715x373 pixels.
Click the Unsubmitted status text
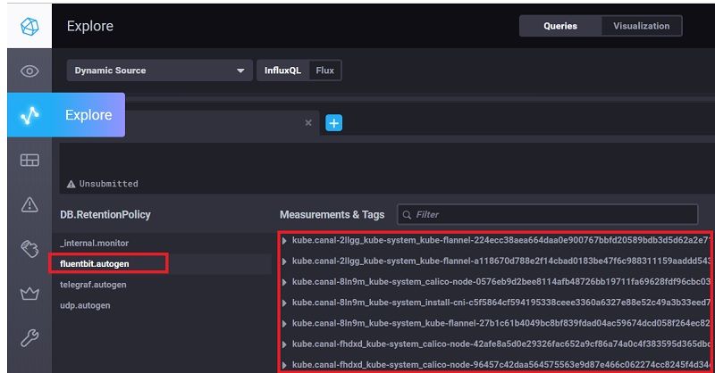pos(108,184)
